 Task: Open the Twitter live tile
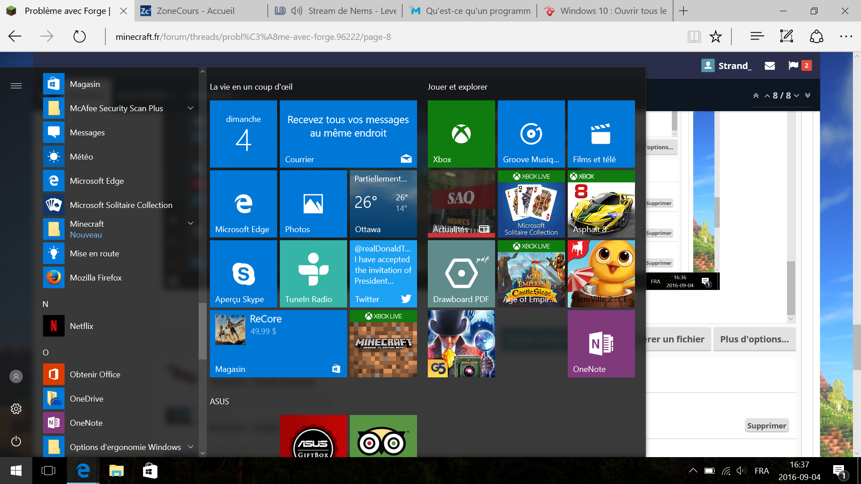383,273
